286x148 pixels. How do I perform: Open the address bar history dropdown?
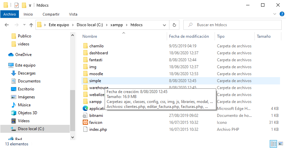(x=164, y=25)
